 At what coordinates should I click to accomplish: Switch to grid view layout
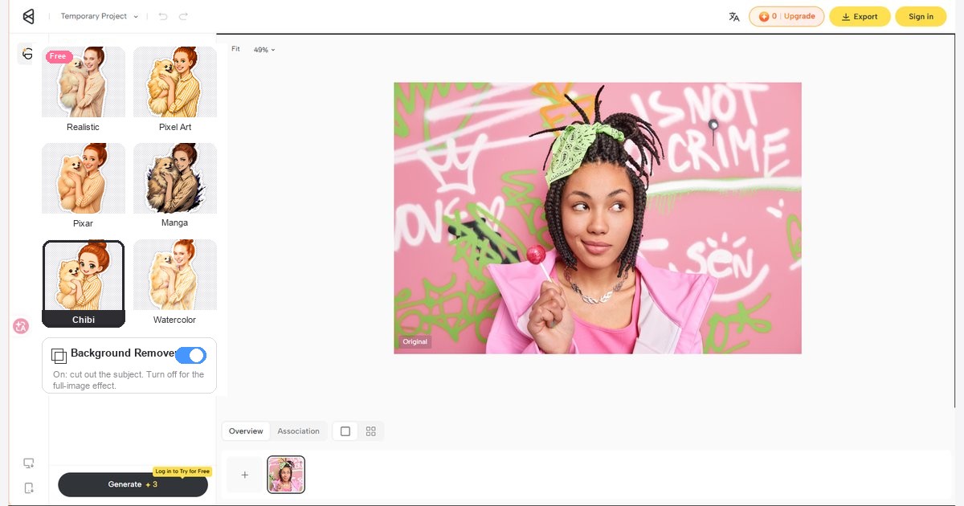tap(370, 431)
